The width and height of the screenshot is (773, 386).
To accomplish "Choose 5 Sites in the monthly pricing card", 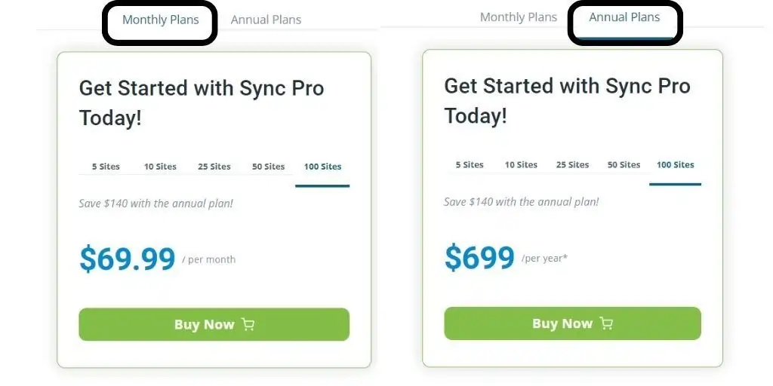I will tap(106, 167).
